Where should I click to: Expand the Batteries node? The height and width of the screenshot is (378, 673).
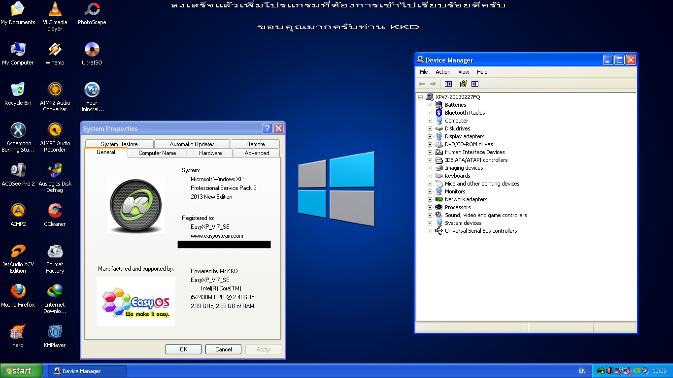point(430,105)
